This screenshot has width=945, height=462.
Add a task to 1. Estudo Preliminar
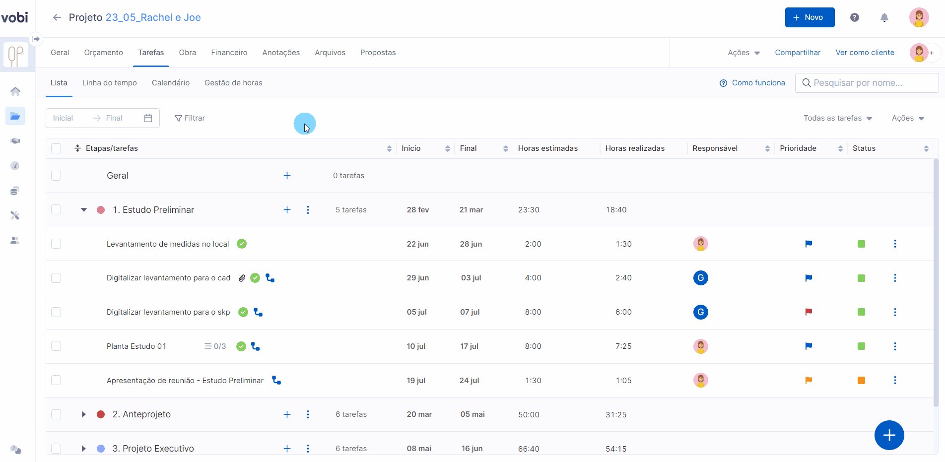coord(287,210)
